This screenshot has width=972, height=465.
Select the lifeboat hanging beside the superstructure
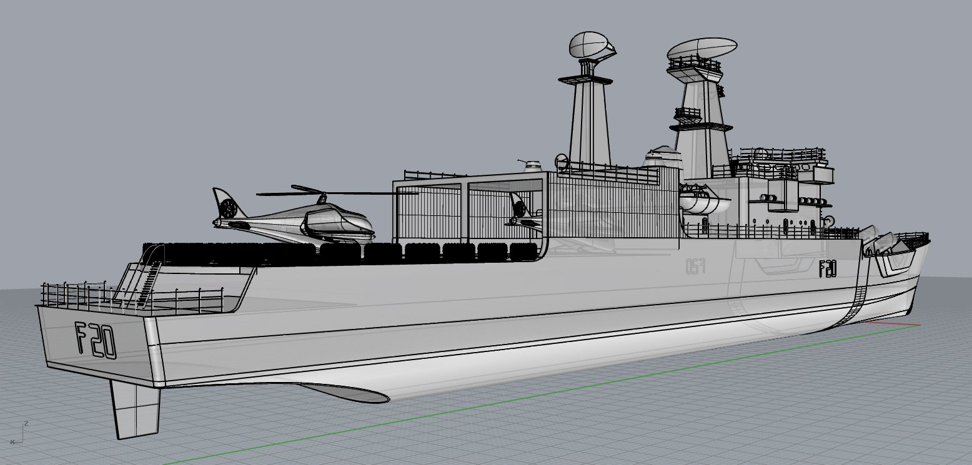tap(703, 203)
